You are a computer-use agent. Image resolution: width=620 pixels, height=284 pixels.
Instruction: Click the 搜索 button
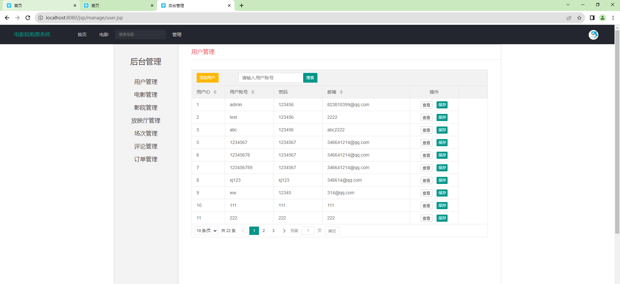(310, 78)
